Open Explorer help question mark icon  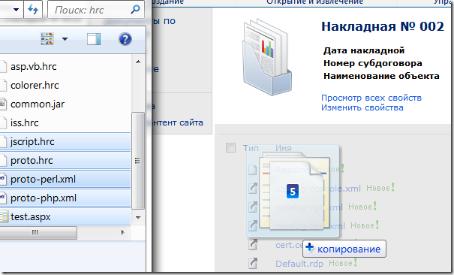(125, 39)
